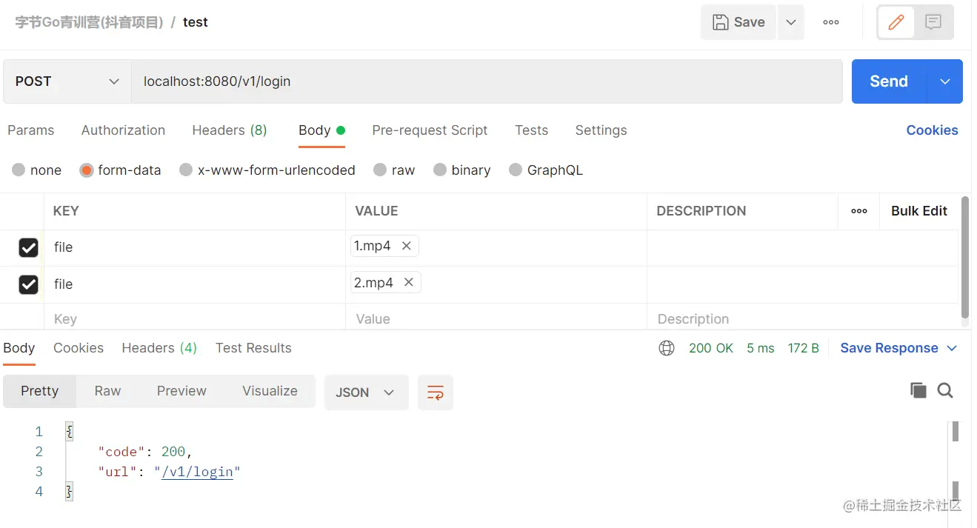Toggle the wrap lines icon
The image size is (977, 528).
coord(436,392)
